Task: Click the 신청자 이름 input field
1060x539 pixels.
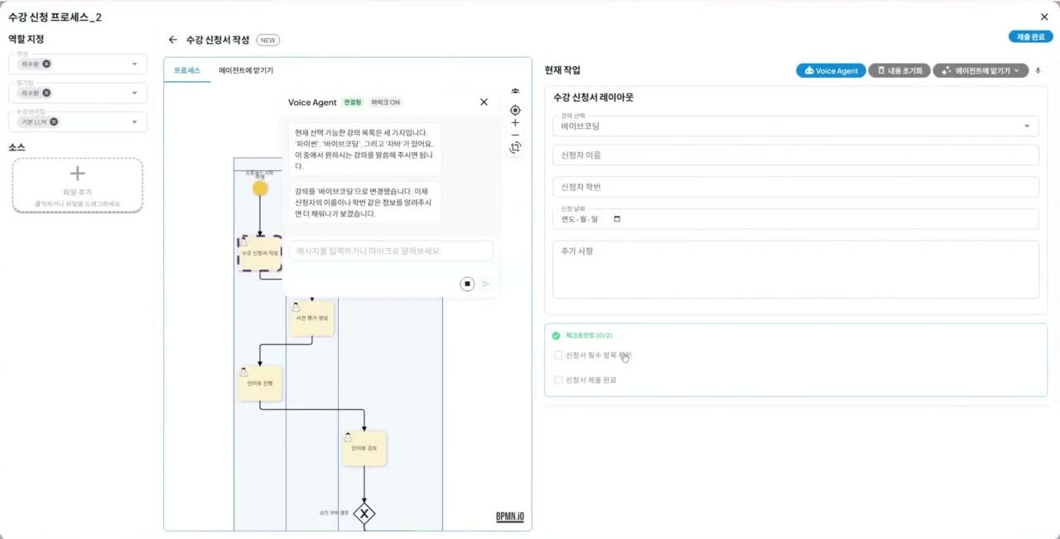Action: [795, 155]
